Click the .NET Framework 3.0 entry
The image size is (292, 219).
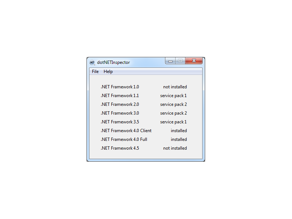pos(120,113)
